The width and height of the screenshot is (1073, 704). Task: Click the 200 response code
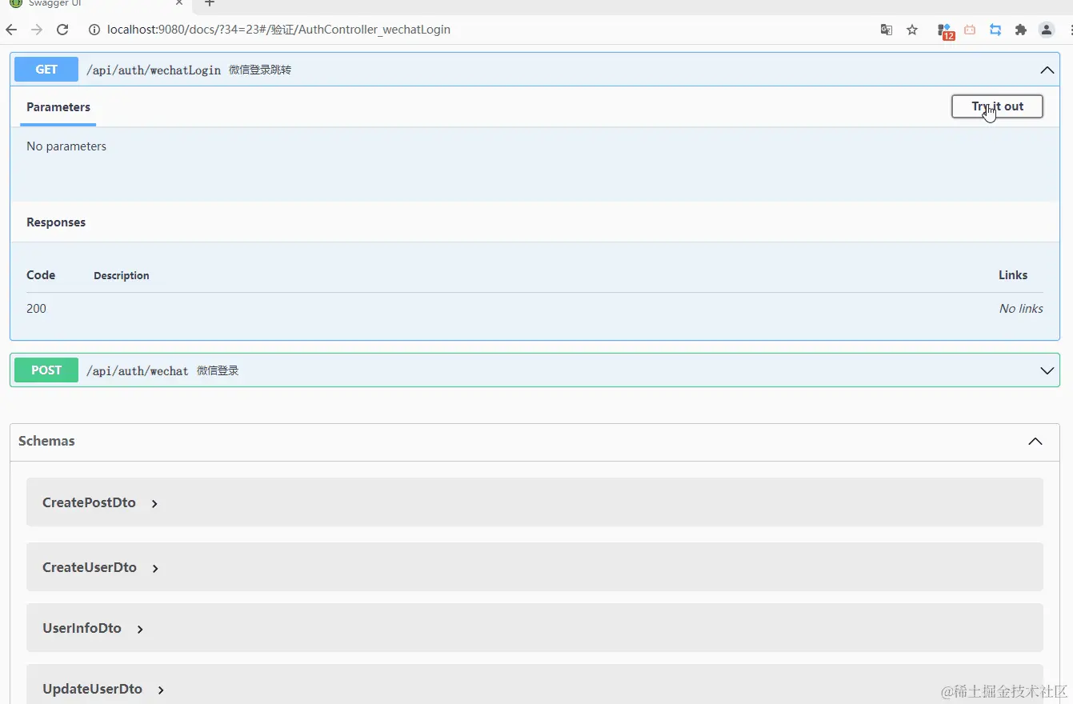coord(37,309)
